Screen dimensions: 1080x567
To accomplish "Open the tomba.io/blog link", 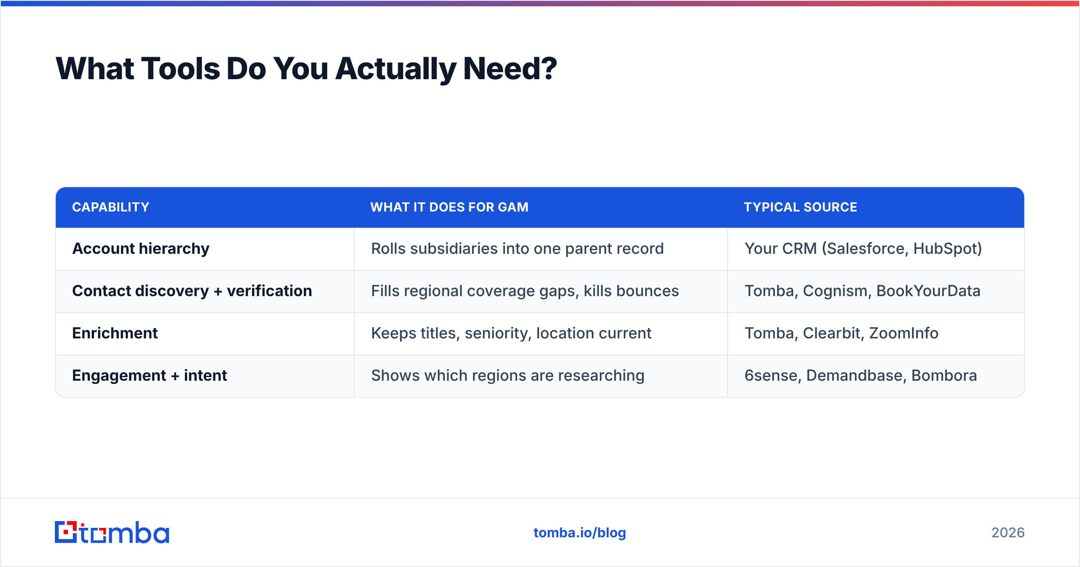I will 580,533.
